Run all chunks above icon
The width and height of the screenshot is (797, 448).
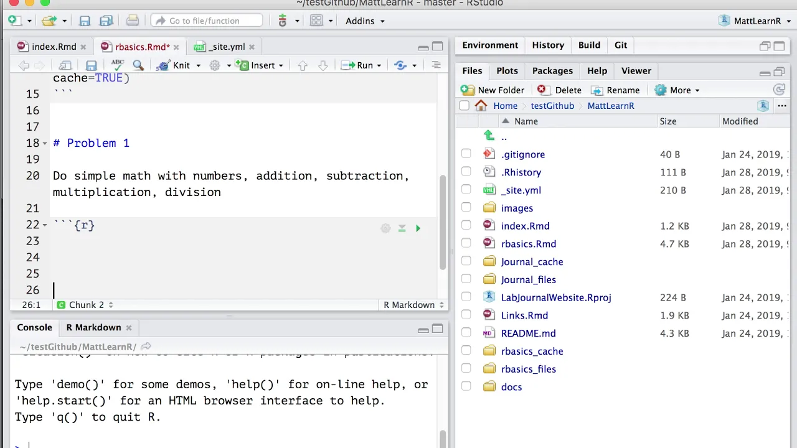[x=402, y=228]
